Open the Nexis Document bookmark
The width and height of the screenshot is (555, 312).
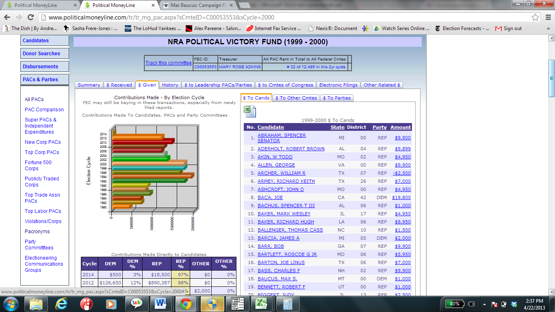333,28
